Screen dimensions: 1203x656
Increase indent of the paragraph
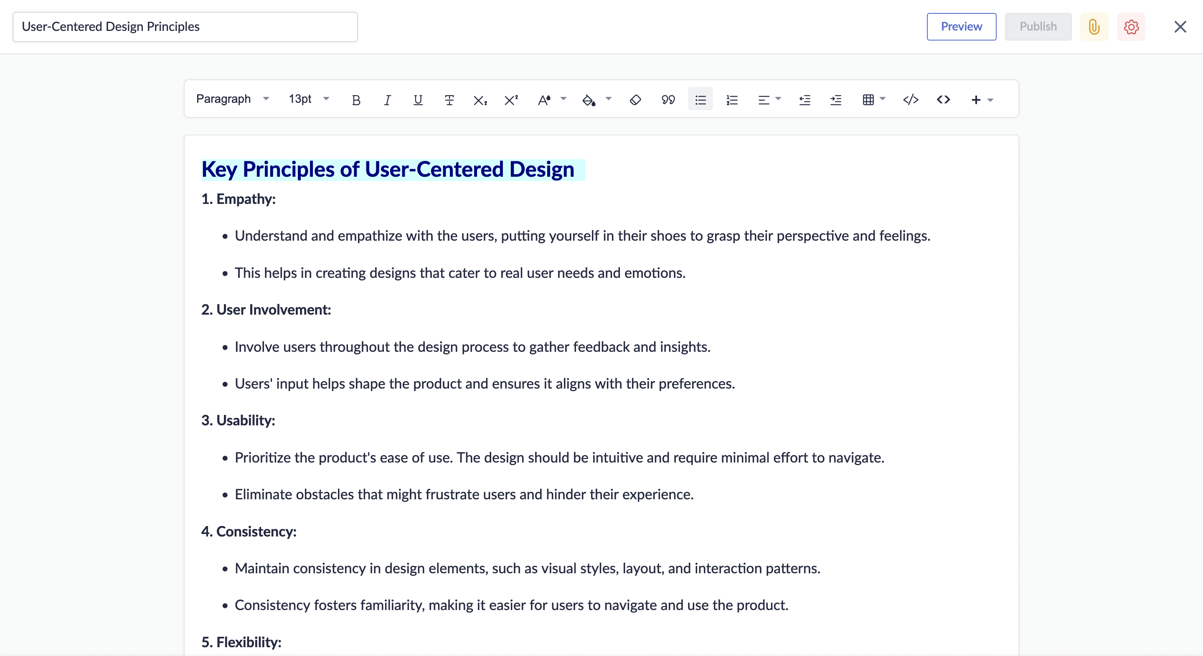pos(835,99)
